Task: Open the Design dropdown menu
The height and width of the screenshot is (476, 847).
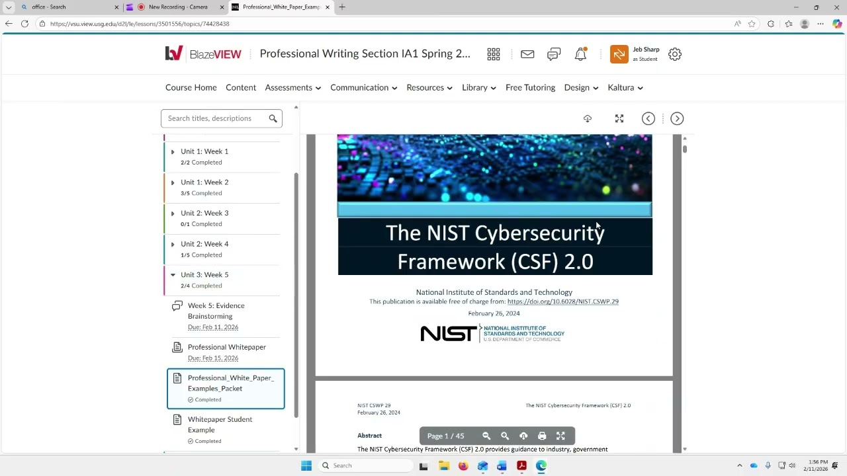Action: [x=581, y=87]
